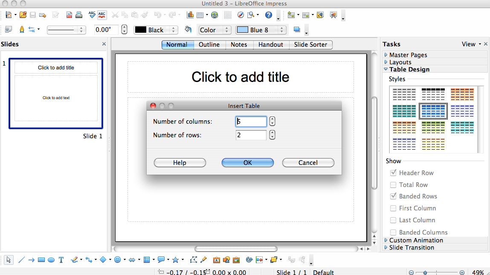Enable the Last Column checkbox
The width and height of the screenshot is (490, 275).
[x=393, y=220]
